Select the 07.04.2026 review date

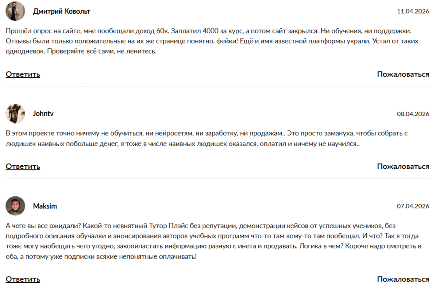[x=413, y=206]
